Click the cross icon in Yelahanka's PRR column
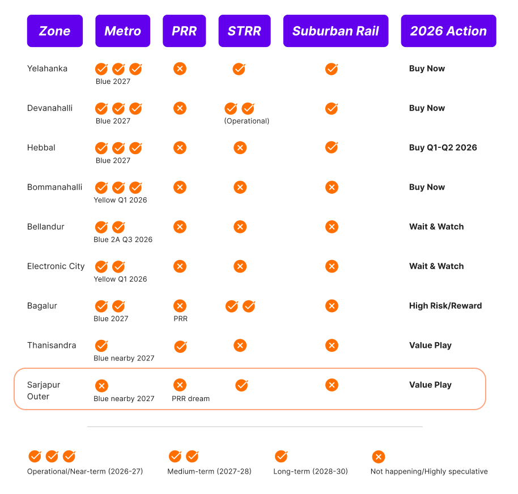Viewport: 518px width, 494px height. point(180,69)
